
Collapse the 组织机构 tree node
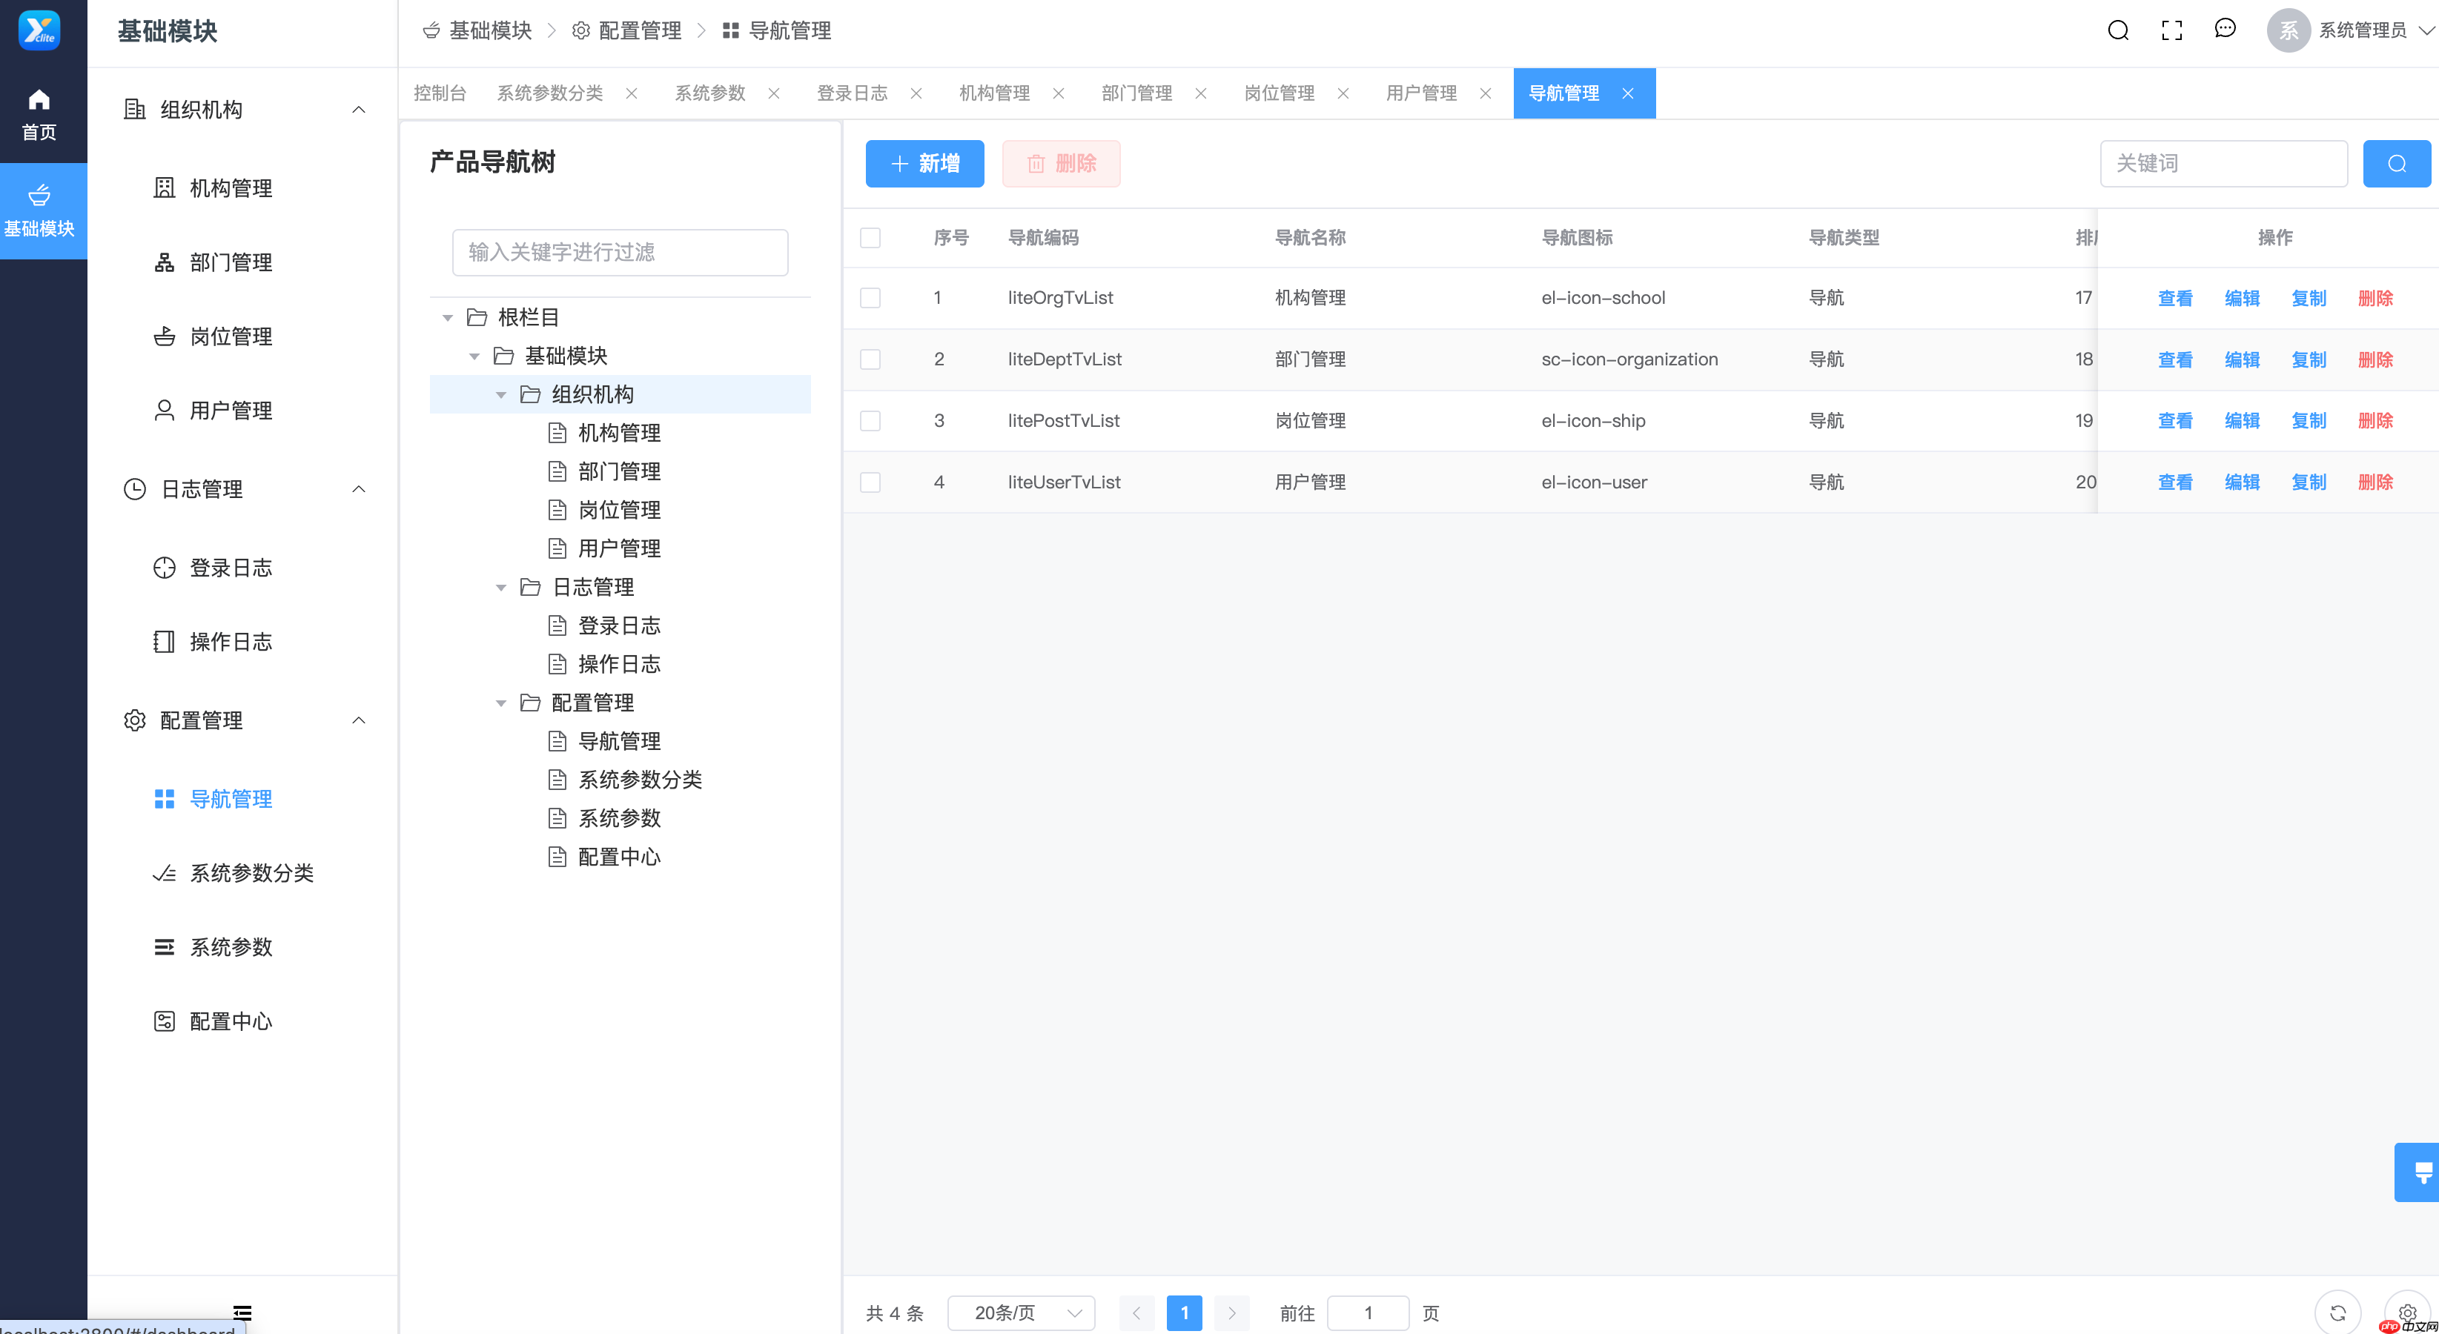coord(501,394)
